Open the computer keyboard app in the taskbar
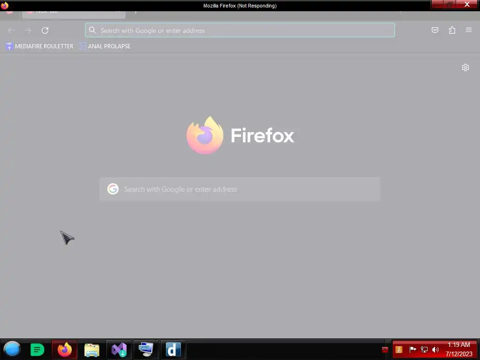This screenshot has width=480, height=360. (x=146, y=349)
